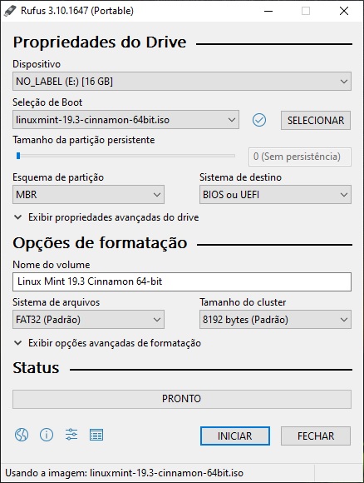Click the checksum checkmark icon

(259, 120)
